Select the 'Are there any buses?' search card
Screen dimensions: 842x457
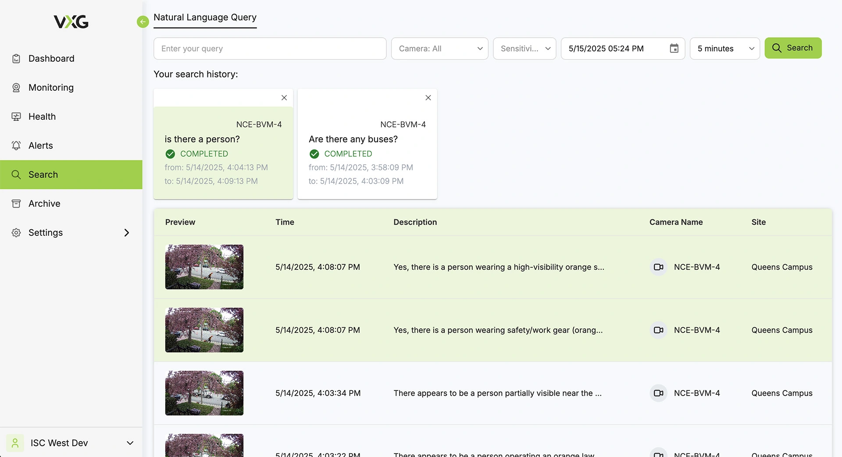(367, 149)
